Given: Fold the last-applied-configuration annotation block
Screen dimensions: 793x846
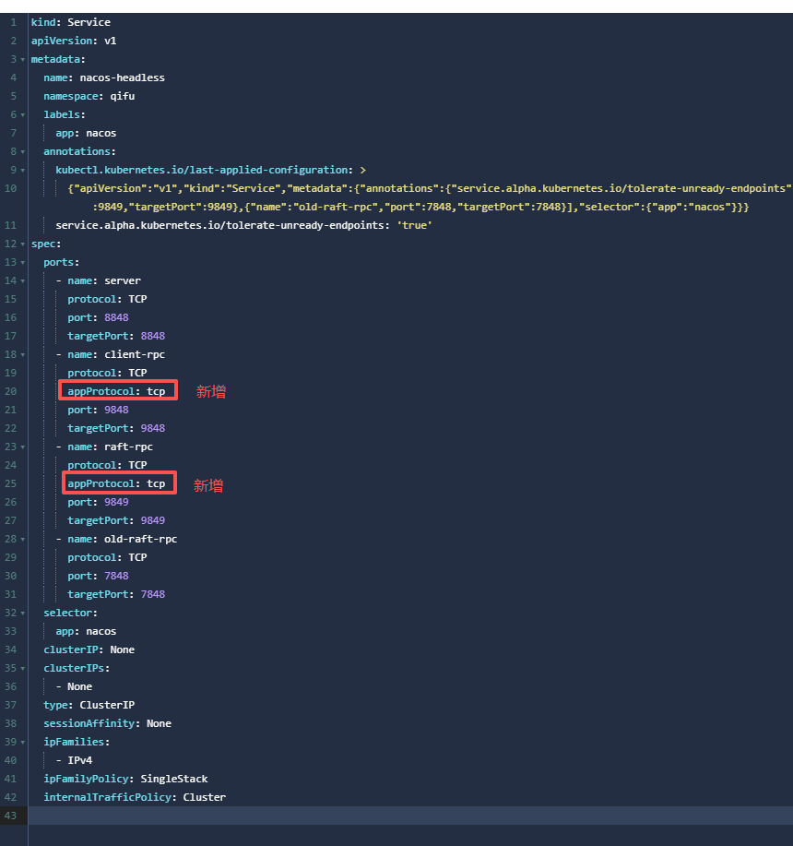Looking at the screenshot, I should [x=23, y=170].
